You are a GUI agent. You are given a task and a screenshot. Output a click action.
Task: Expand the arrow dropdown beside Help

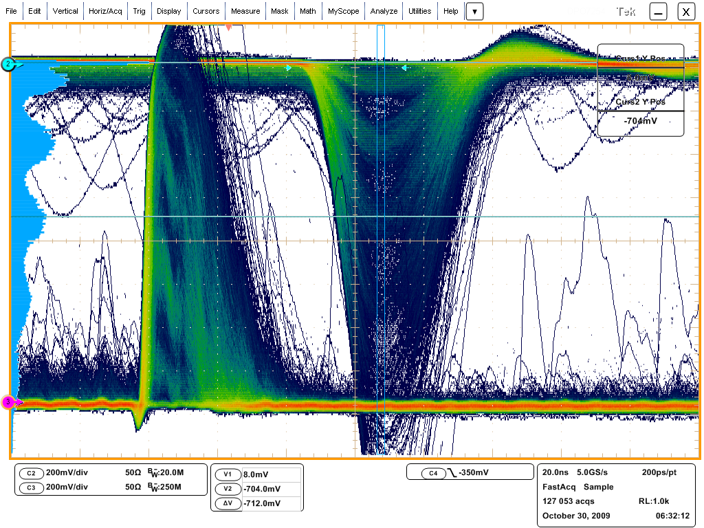[x=475, y=12]
